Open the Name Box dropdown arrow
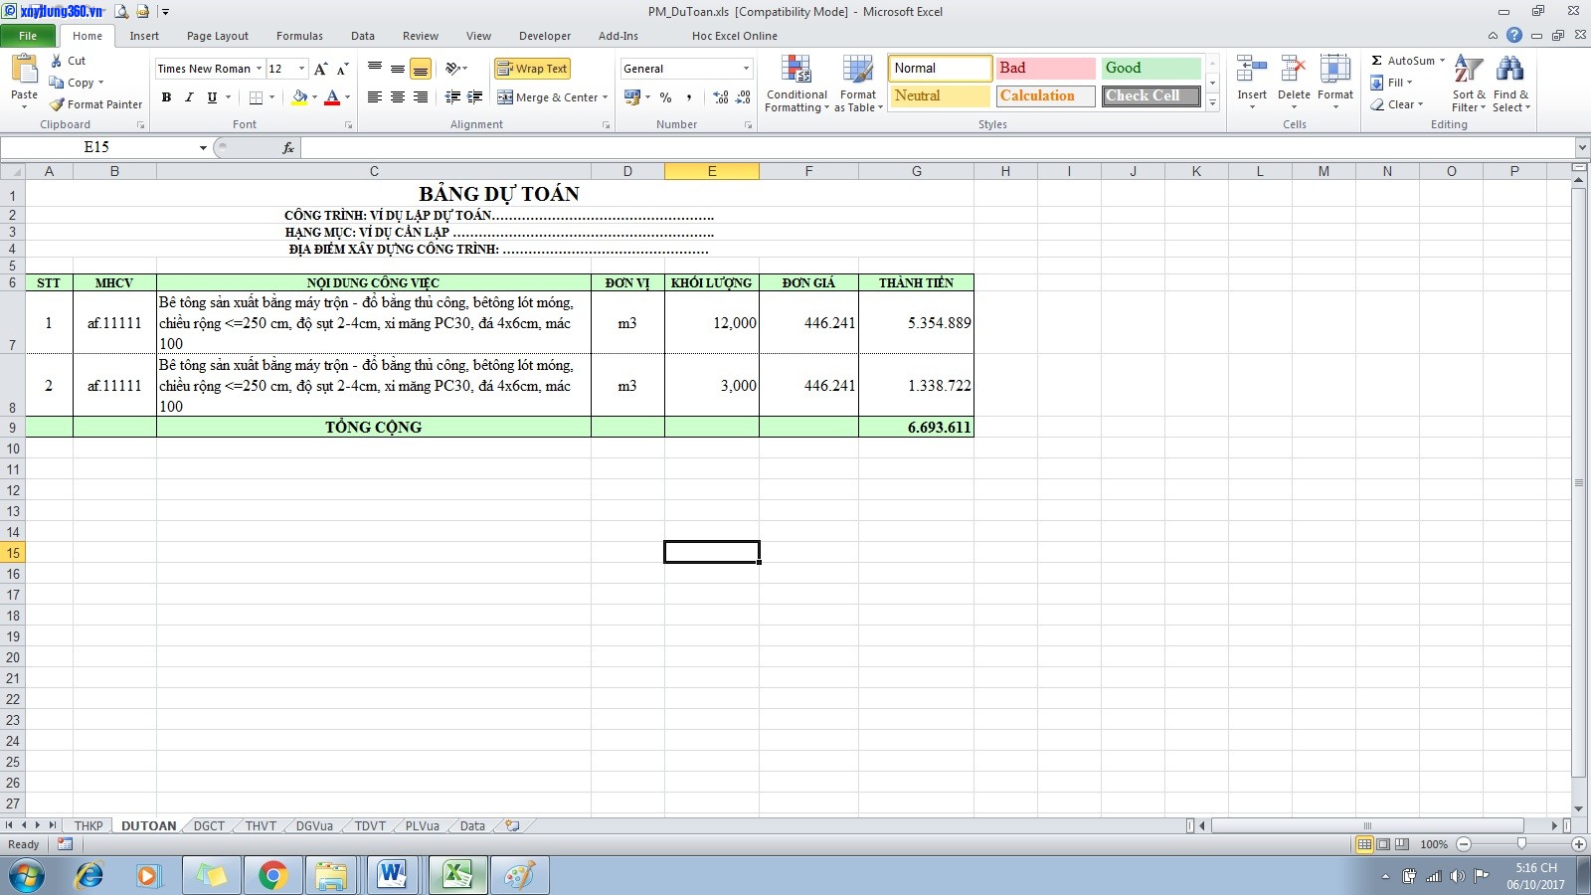Screen dimensions: 1591x895 point(203,148)
